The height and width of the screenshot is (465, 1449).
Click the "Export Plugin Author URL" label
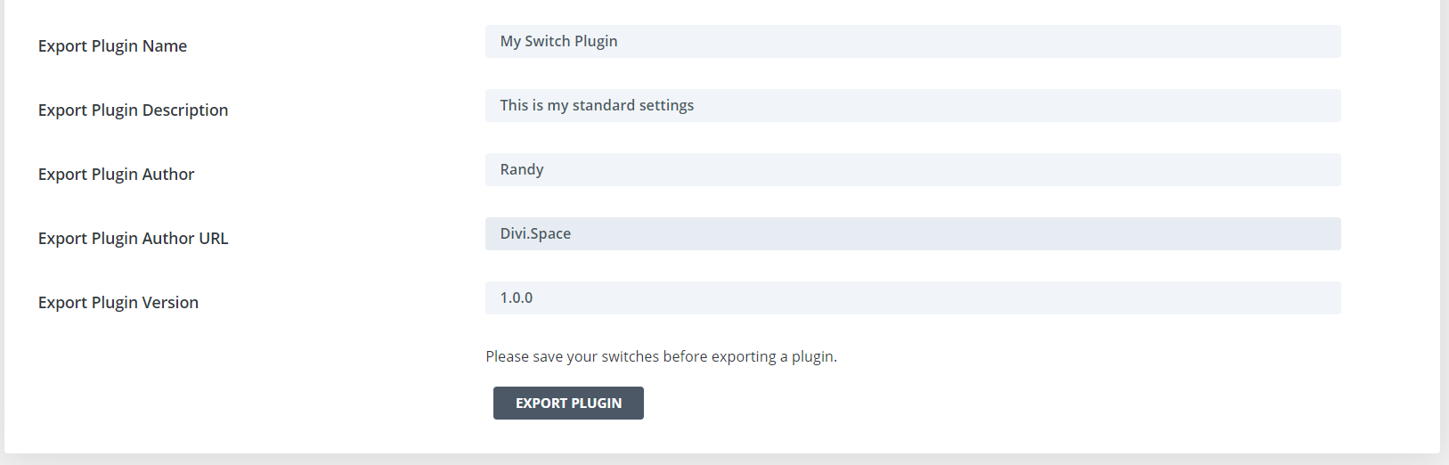[134, 239]
